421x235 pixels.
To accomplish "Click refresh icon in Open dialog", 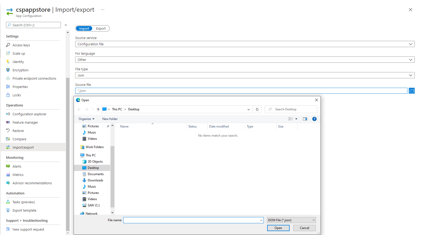I will click(257, 109).
